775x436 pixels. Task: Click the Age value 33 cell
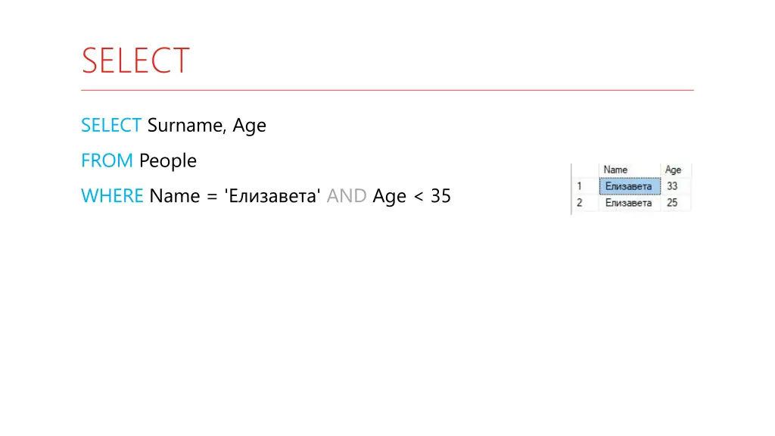pos(675,186)
